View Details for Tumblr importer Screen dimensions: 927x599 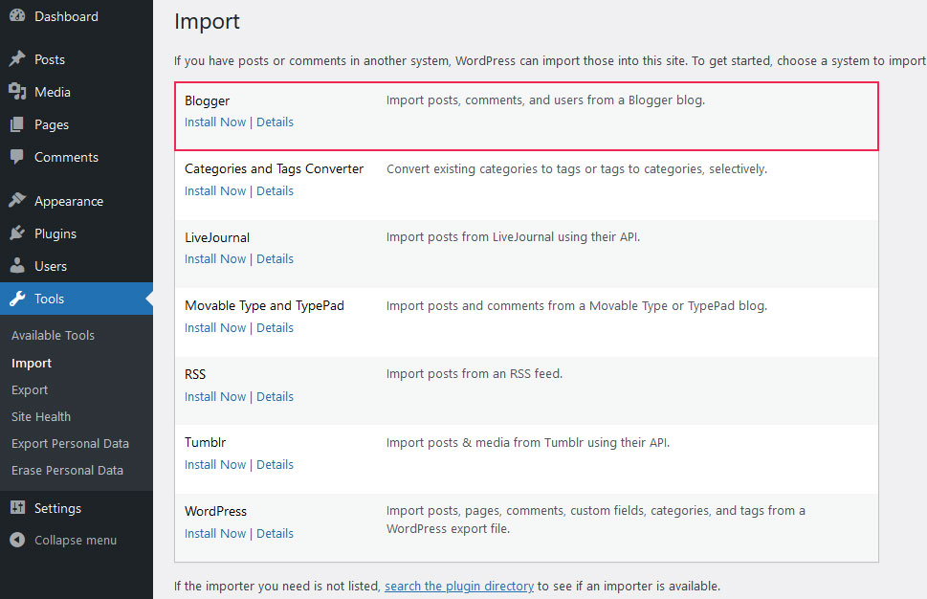click(x=275, y=465)
